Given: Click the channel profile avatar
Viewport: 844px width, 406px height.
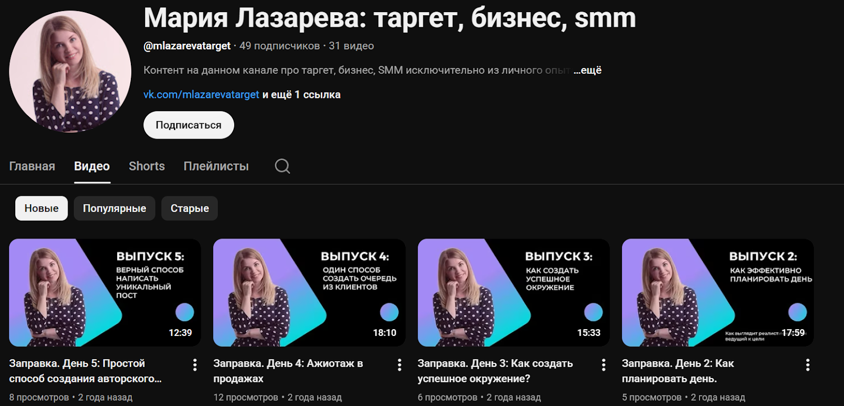Looking at the screenshot, I should point(70,71).
